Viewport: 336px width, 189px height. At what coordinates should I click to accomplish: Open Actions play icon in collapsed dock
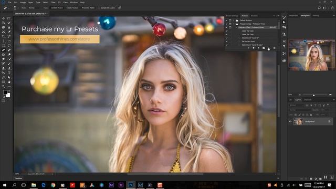click(x=284, y=22)
